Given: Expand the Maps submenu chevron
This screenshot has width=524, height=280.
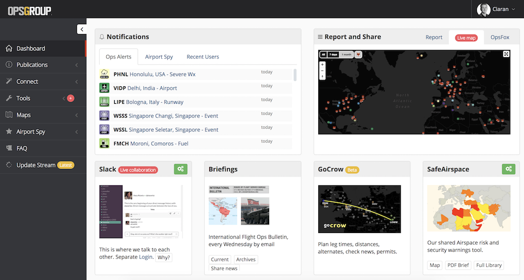Looking at the screenshot, I should [x=77, y=115].
